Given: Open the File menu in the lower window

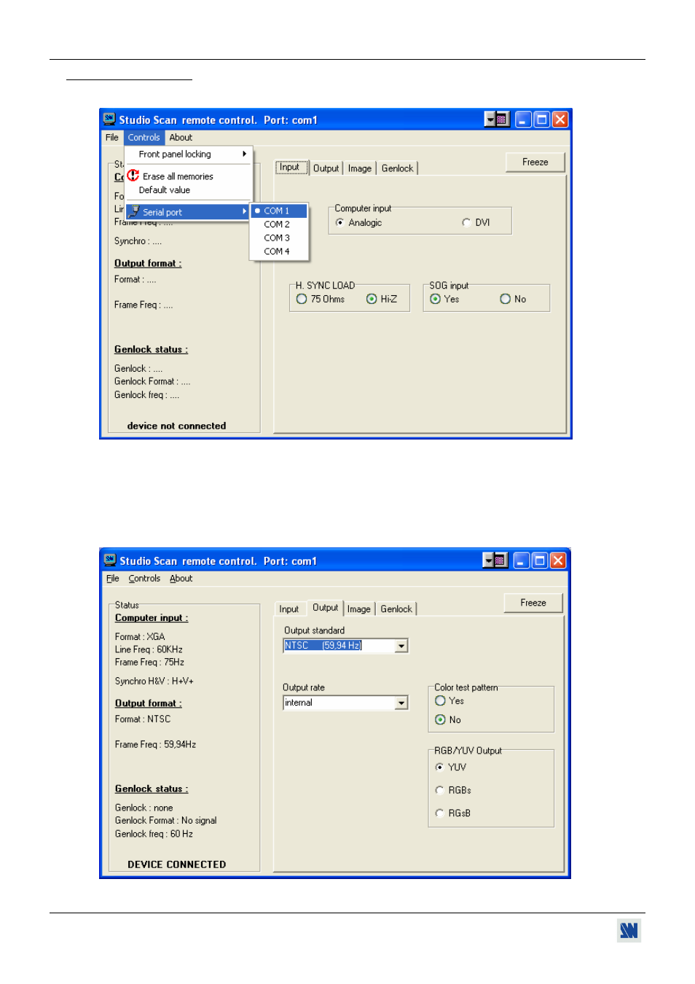Looking at the screenshot, I should (112, 578).
